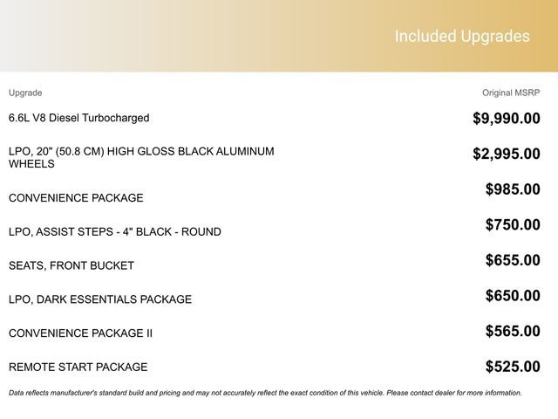Click the $9,990.00 price

506,119
